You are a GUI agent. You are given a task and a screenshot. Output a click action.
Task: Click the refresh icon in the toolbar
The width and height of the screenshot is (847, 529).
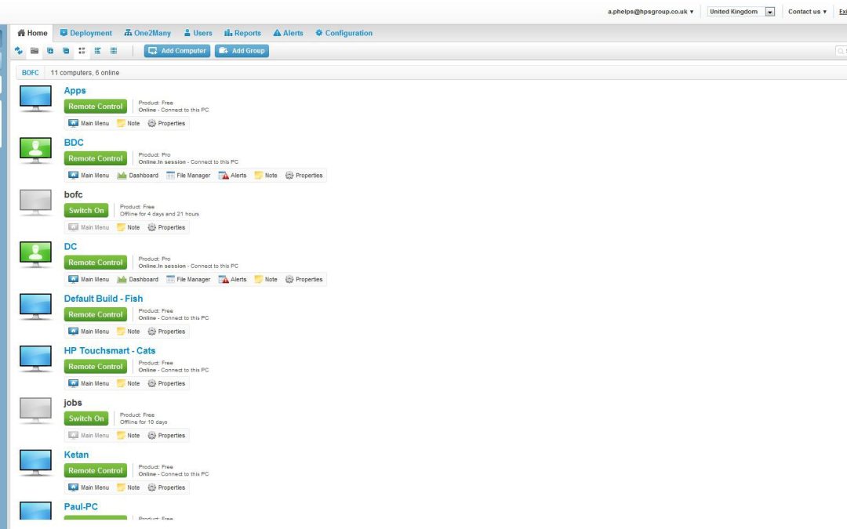tap(18, 51)
